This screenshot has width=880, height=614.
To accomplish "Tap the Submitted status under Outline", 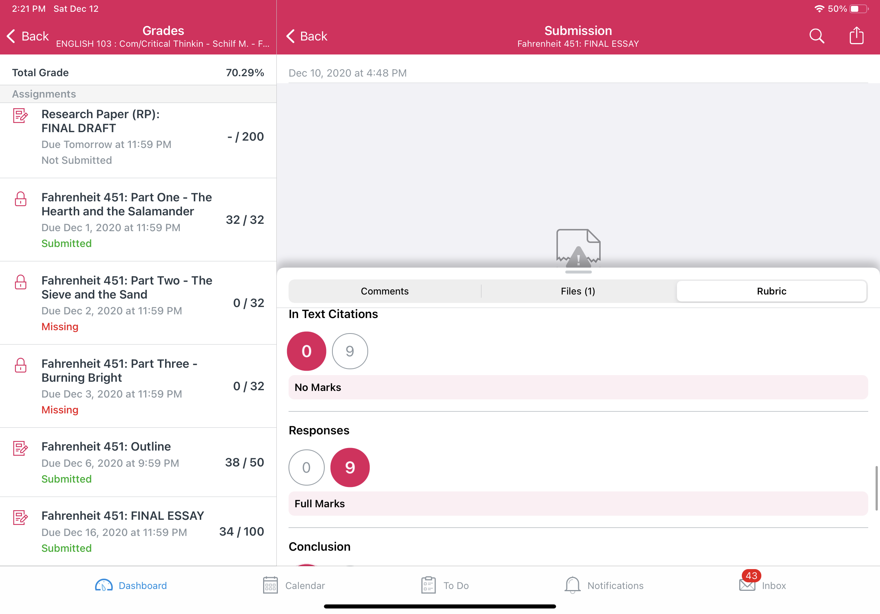I will pos(66,479).
